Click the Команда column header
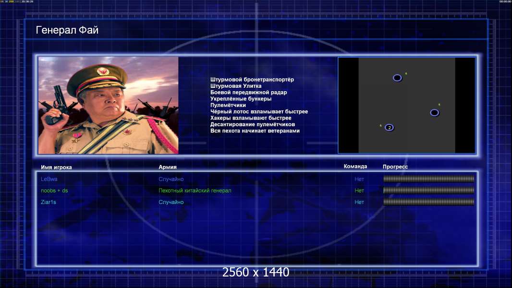 tap(355, 167)
